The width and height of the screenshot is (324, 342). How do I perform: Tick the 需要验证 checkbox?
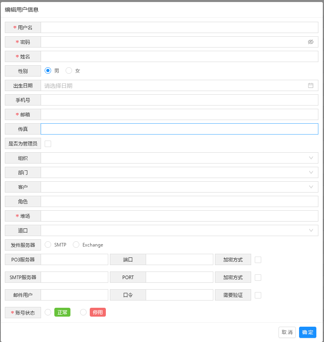coord(258,295)
